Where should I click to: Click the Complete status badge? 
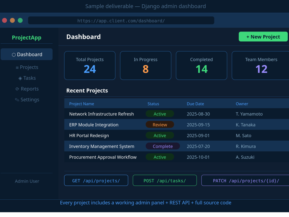(163, 146)
